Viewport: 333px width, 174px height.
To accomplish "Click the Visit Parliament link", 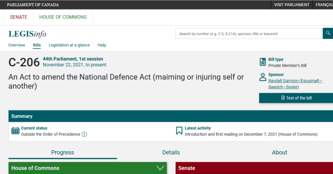I will point(291,5).
